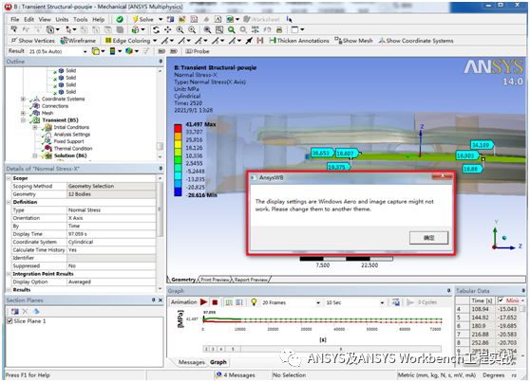The image size is (530, 382).
Task: Click 4 Messages in the status bar
Action: click(236, 375)
